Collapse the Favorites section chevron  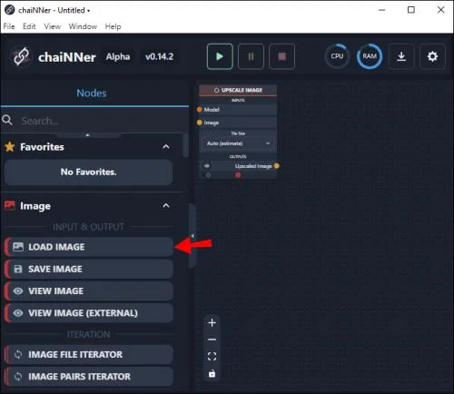[166, 147]
